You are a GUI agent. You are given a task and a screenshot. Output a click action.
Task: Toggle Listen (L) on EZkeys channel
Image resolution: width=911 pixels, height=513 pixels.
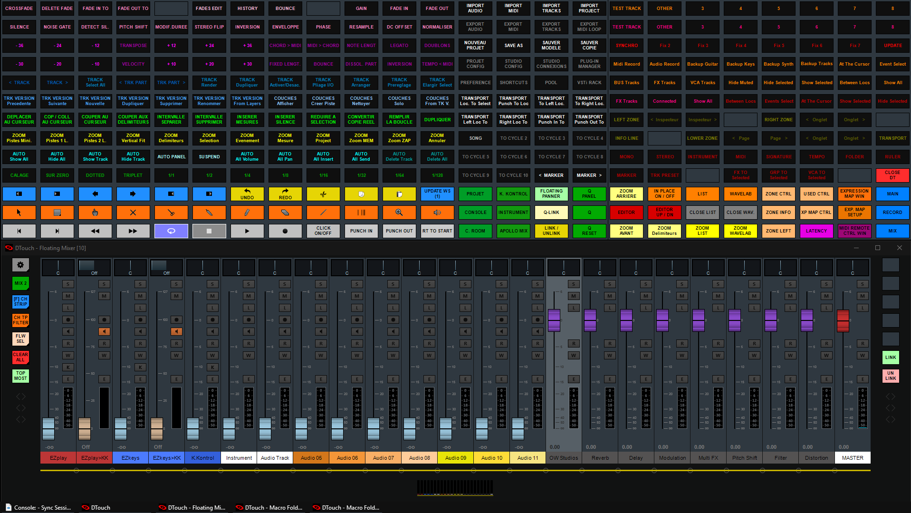click(140, 308)
